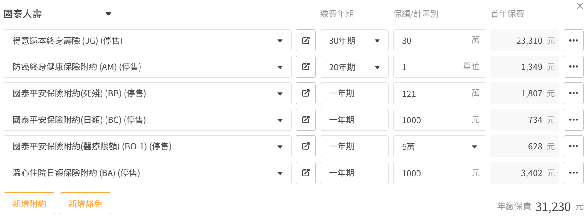Open the 30年期 payment term dropdown
This screenshot has width=588, height=222.
tap(354, 41)
